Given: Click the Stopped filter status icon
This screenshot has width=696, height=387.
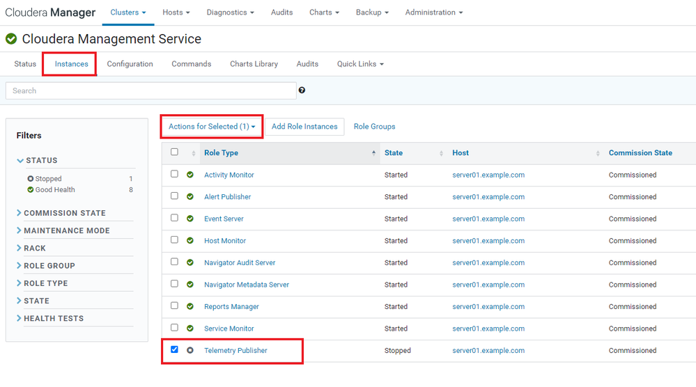Looking at the screenshot, I should (30, 179).
